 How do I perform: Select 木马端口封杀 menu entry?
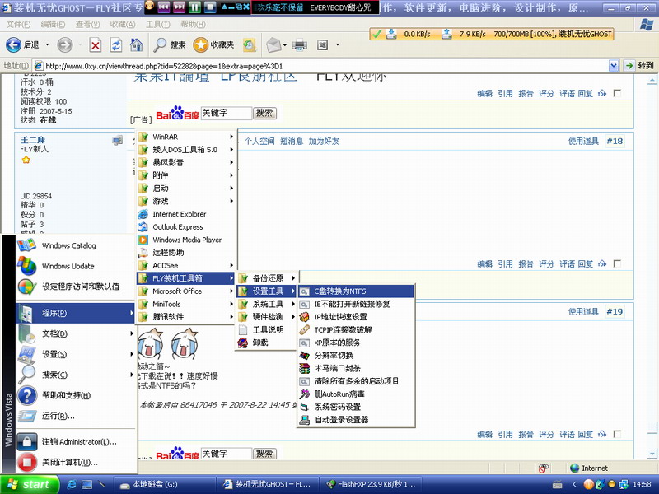(x=356, y=368)
